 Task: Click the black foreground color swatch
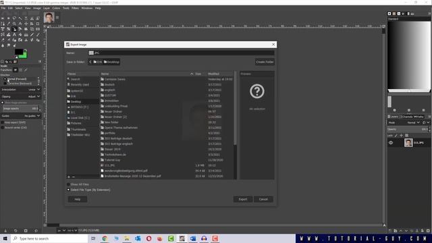(x=18, y=51)
